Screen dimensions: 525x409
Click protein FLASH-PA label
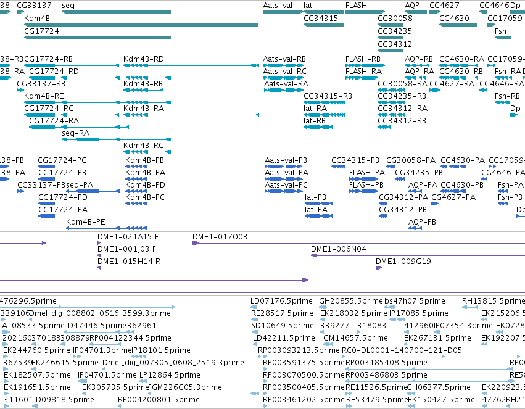tap(366, 173)
